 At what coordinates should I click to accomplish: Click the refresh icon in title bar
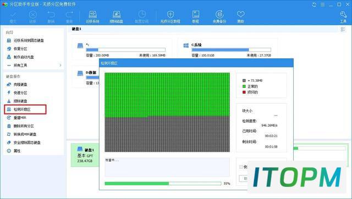[314, 4]
